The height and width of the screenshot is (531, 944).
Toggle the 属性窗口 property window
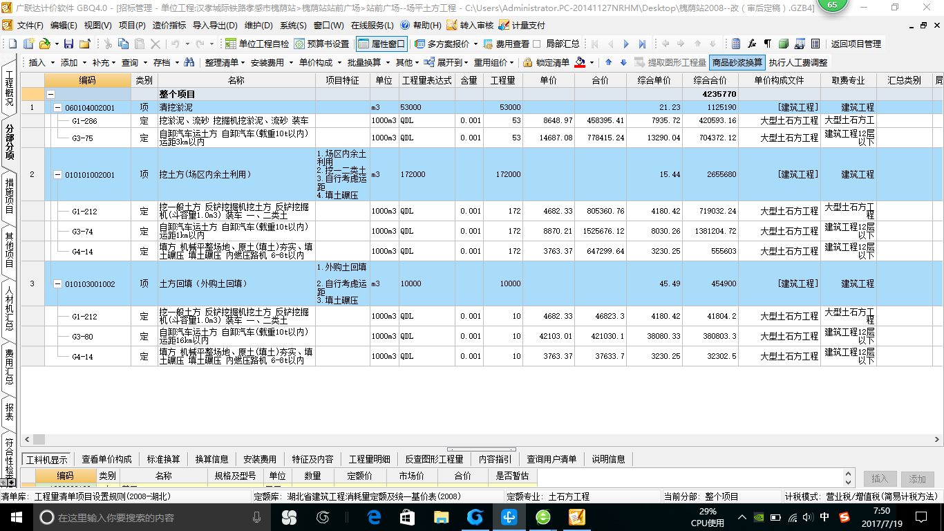point(381,44)
